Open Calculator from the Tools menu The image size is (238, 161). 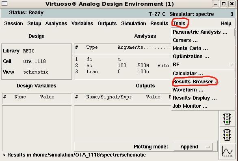click(x=203, y=74)
